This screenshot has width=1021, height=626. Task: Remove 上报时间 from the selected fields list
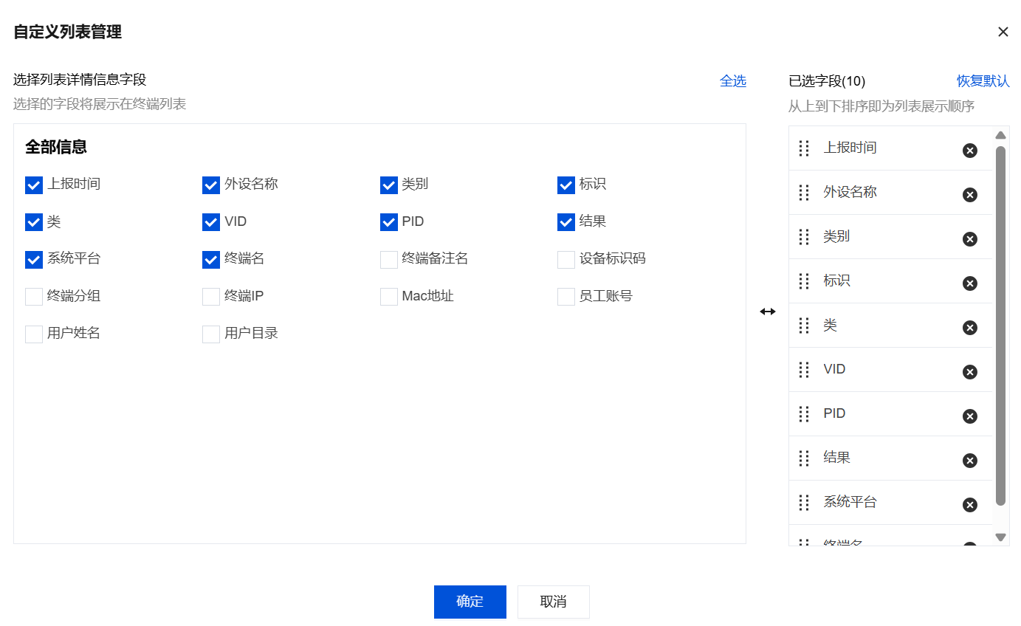coord(970,151)
